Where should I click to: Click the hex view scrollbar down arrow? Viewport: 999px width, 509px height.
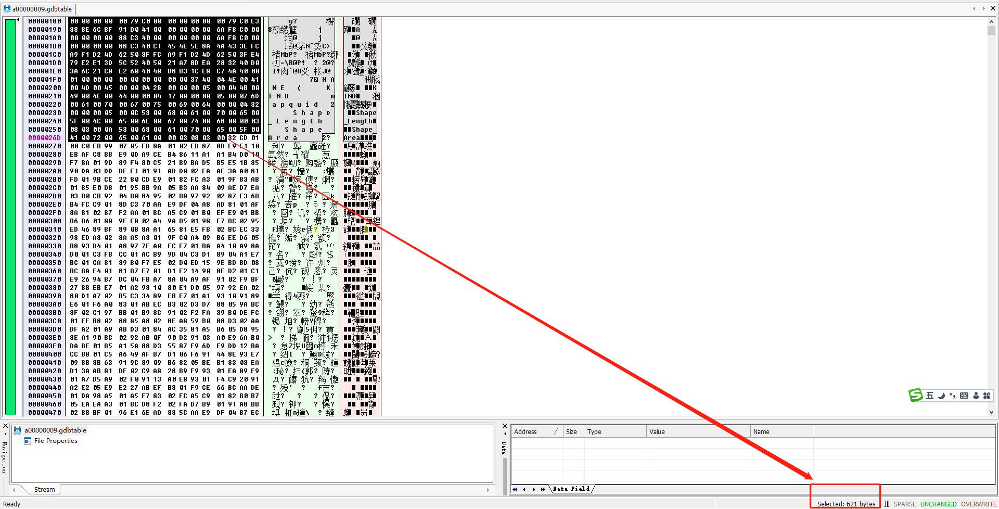tap(991, 412)
